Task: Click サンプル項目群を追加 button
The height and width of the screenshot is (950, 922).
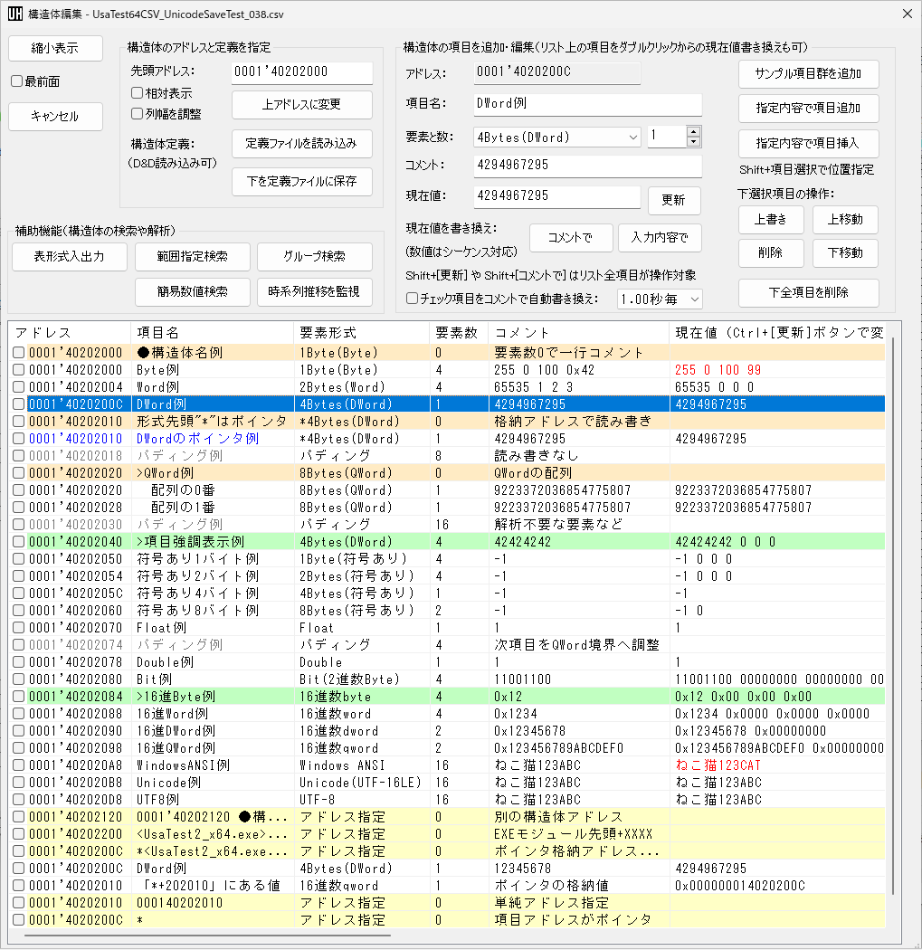Action: [x=808, y=74]
